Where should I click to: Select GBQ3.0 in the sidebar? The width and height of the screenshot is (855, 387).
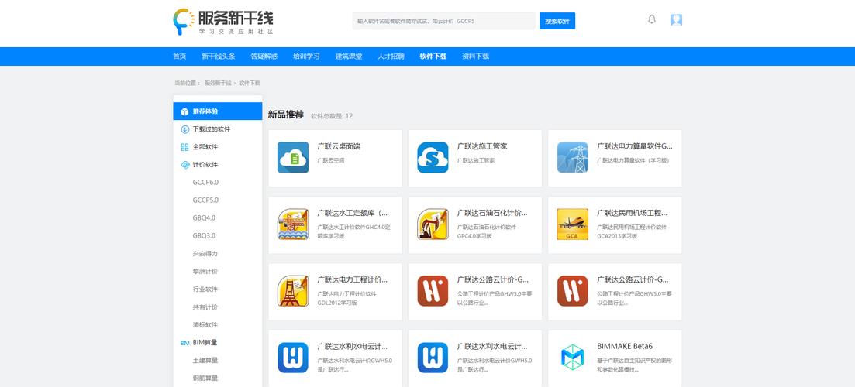pyautogui.click(x=204, y=236)
